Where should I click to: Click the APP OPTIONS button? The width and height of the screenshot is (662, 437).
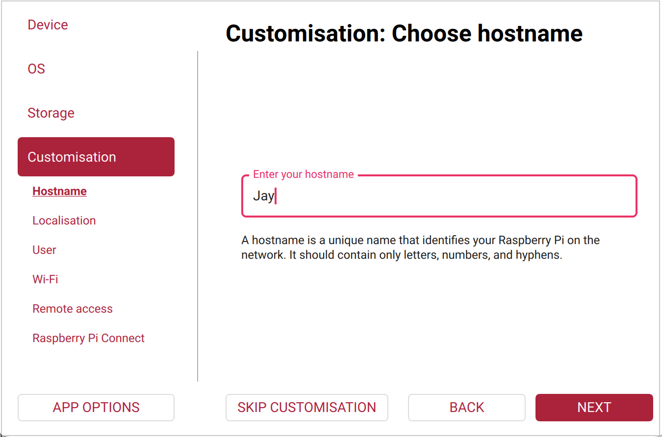coord(96,407)
